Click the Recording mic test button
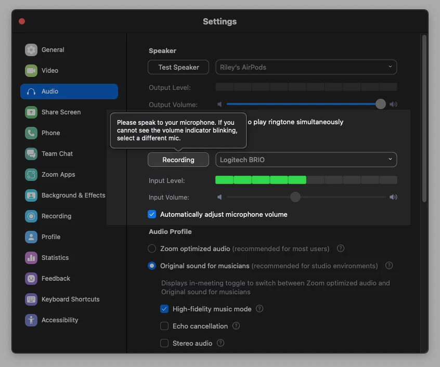The height and width of the screenshot is (367, 440). [178, 160]
